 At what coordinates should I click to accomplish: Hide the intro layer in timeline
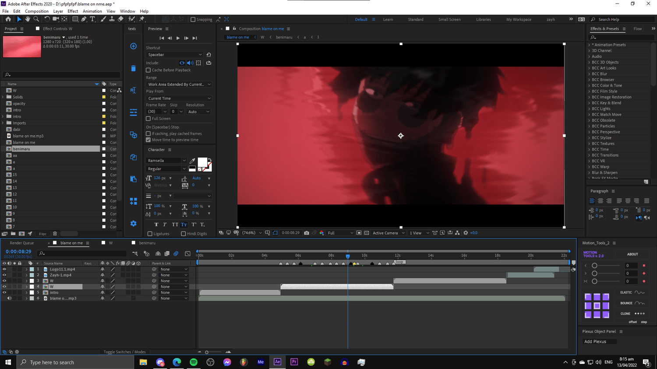(4, 292)
